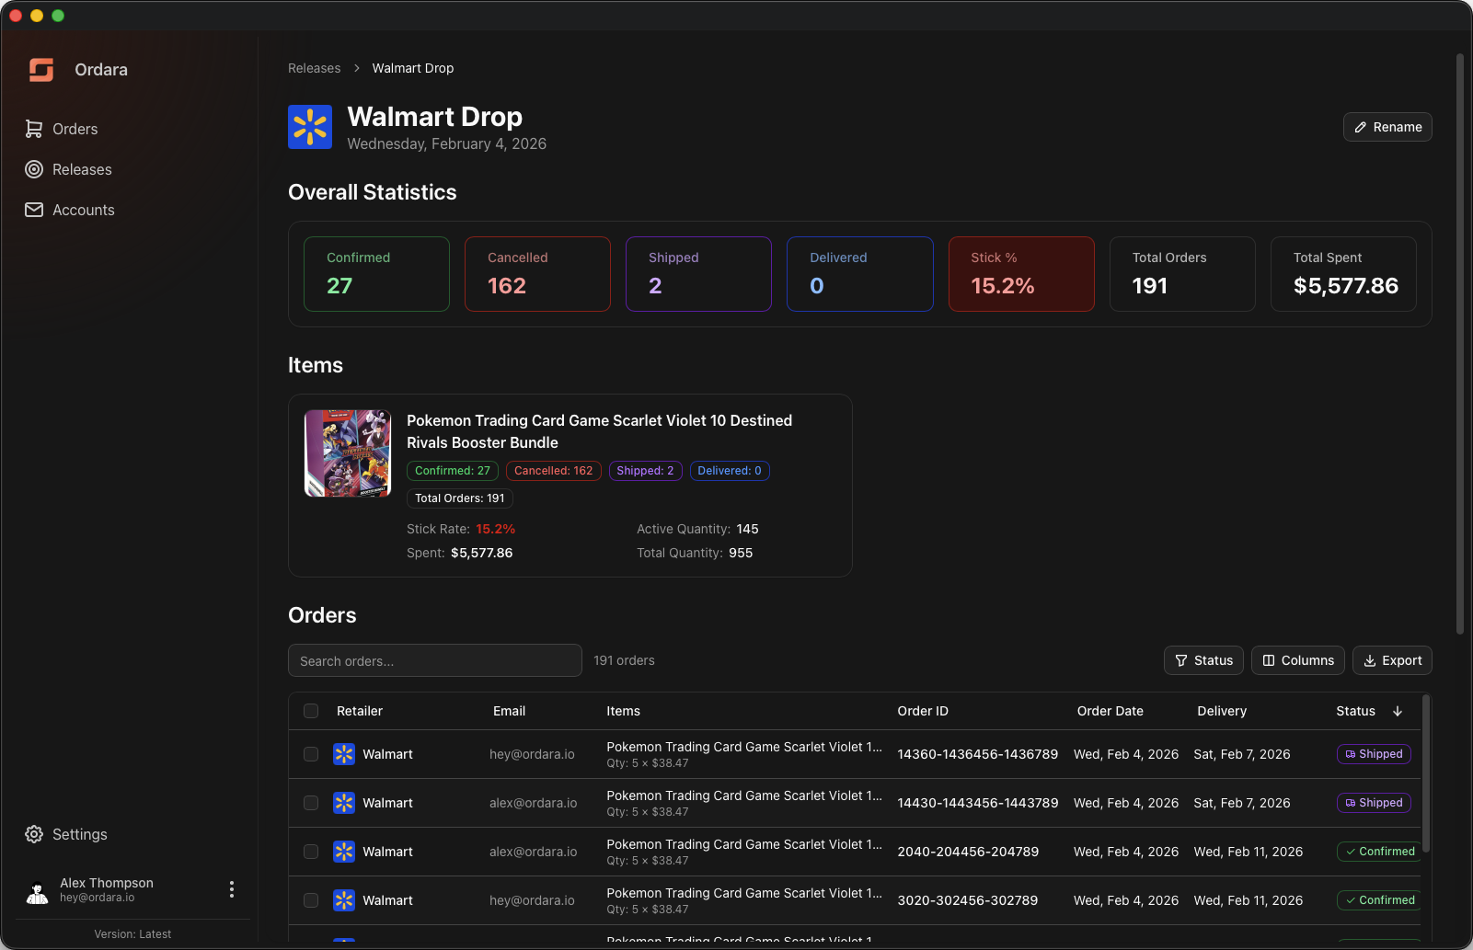Image resolution: width=1473 pixels, height=950 pixels.
Task: Check the box for order 14360-1436456-1436789
Action: coord(311,754)
